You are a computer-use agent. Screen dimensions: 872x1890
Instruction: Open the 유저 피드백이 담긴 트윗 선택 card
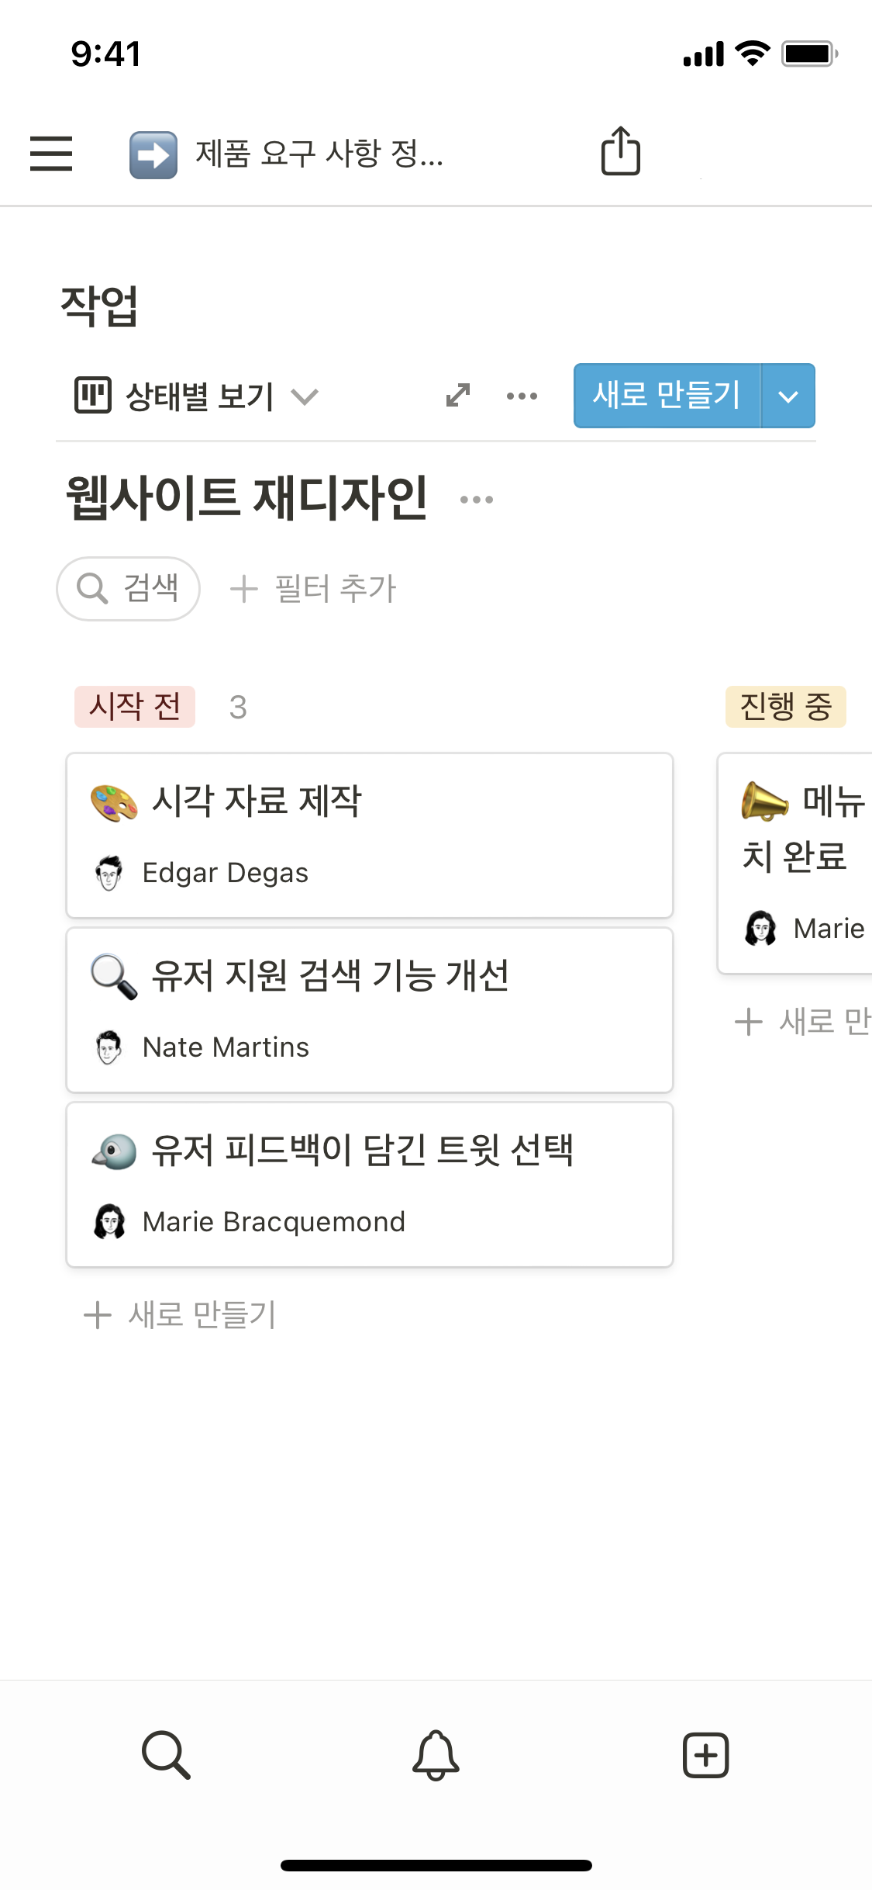click(x=369, y=1184)
